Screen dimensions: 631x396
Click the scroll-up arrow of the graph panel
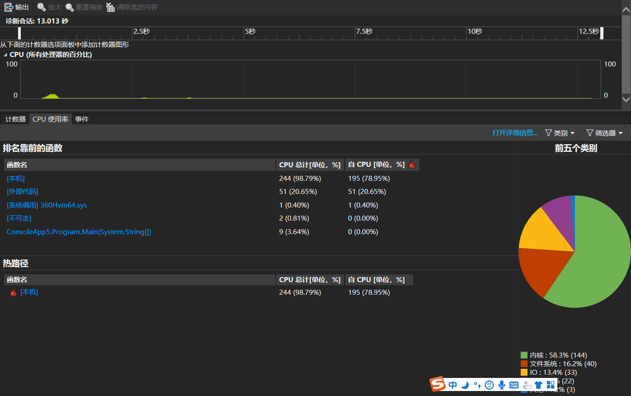pyautogui.click(x=626, y=9)
